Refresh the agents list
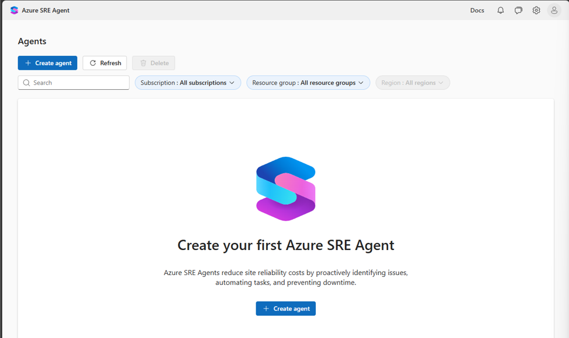This screenshot has width=569, height=338. pos(105,63)
